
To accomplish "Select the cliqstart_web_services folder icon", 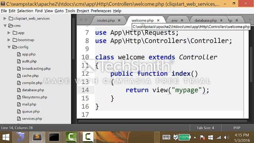I will coord(11,18).
